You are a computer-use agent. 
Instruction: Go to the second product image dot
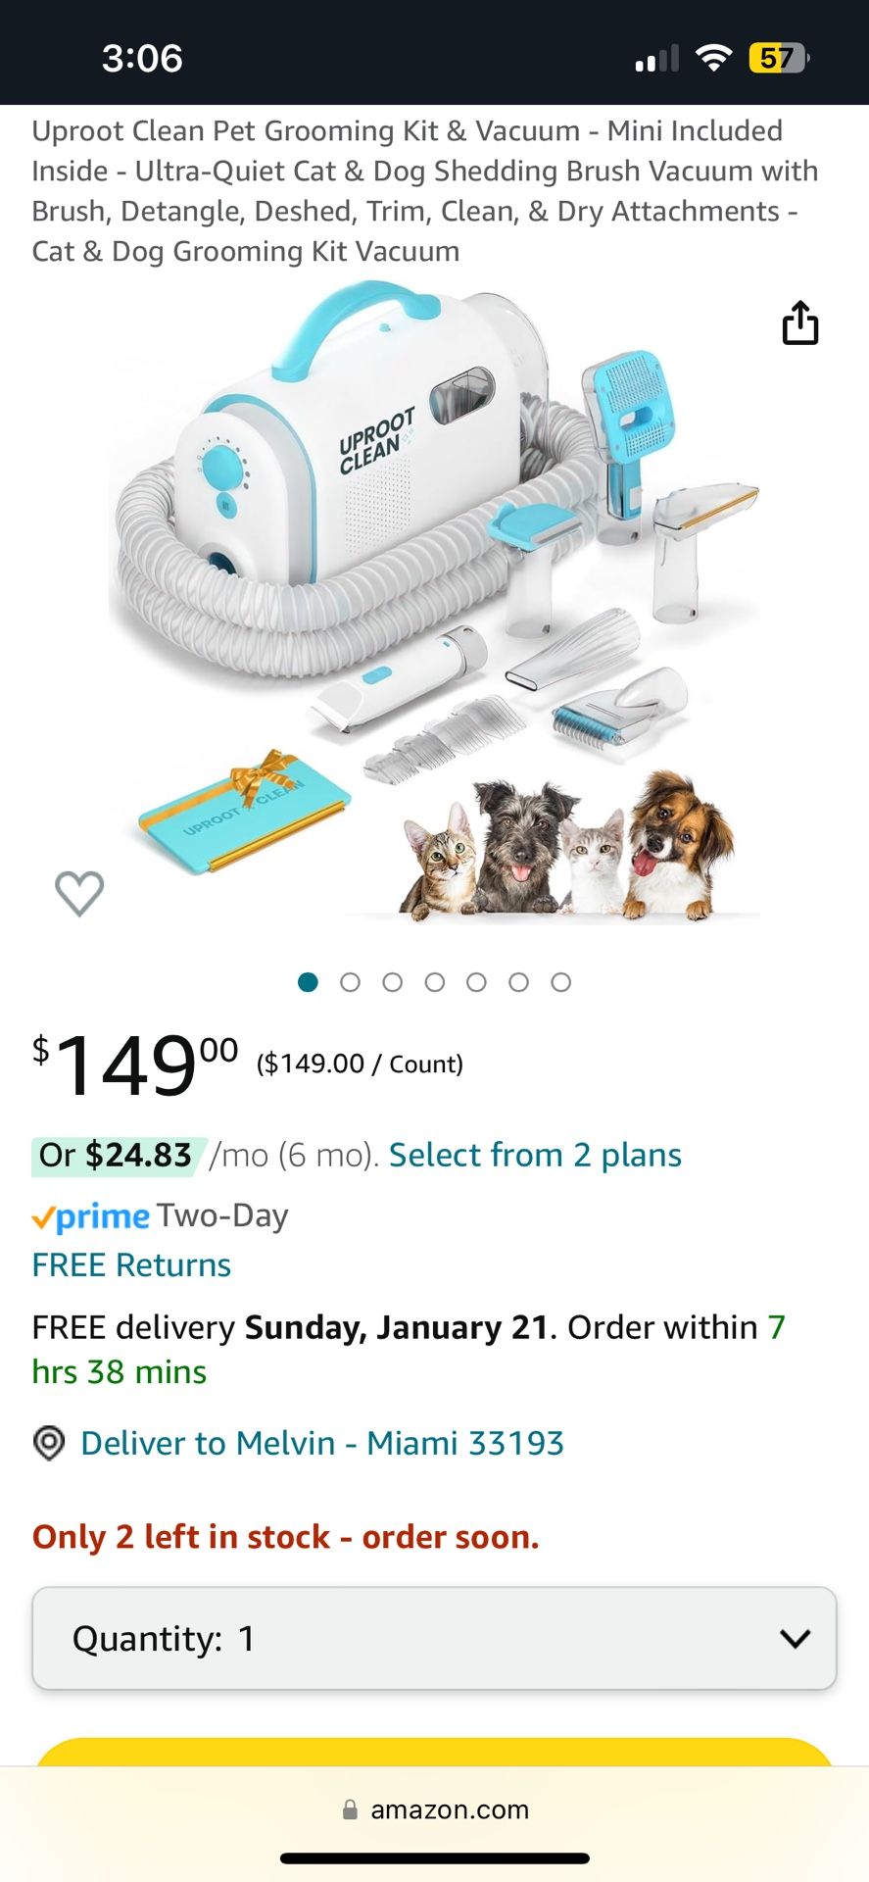tap(350, 982)
